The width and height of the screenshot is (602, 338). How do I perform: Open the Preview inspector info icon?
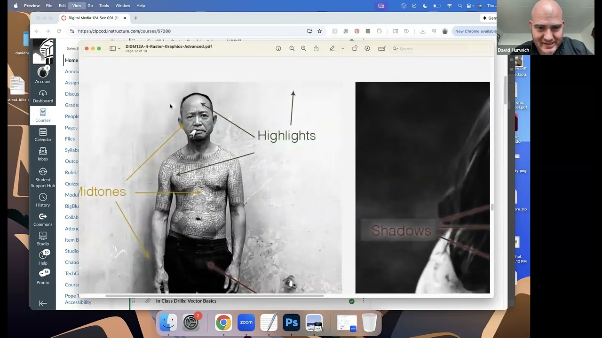[278, 48]
